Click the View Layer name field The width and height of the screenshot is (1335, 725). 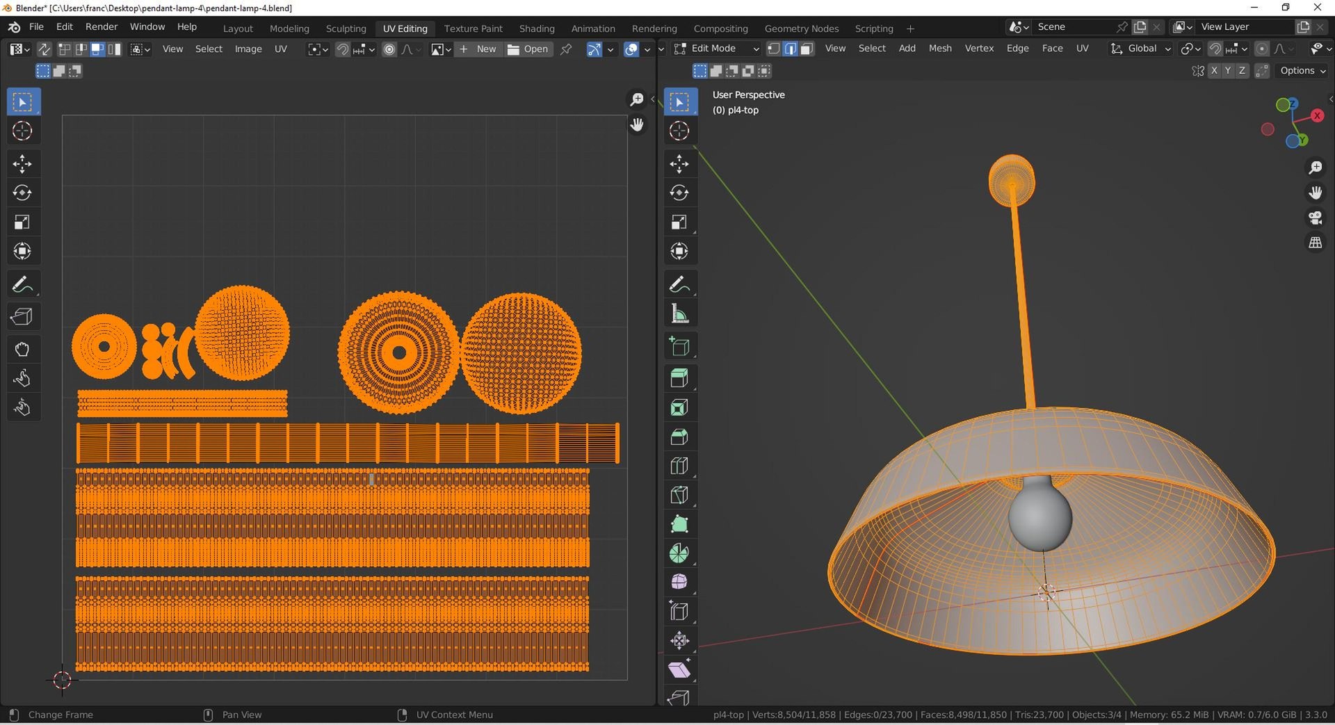1245,27
